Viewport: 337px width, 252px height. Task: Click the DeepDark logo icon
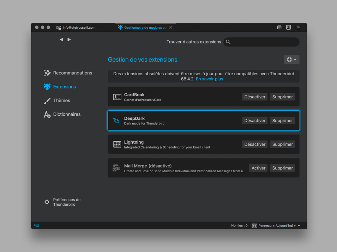[x=116, y=121]
